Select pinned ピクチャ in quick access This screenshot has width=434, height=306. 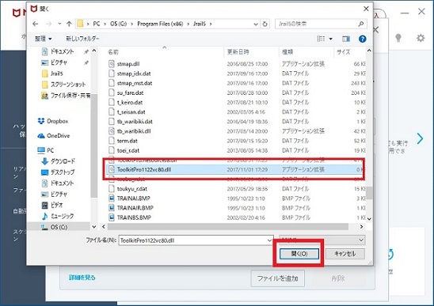pos(59,62)
